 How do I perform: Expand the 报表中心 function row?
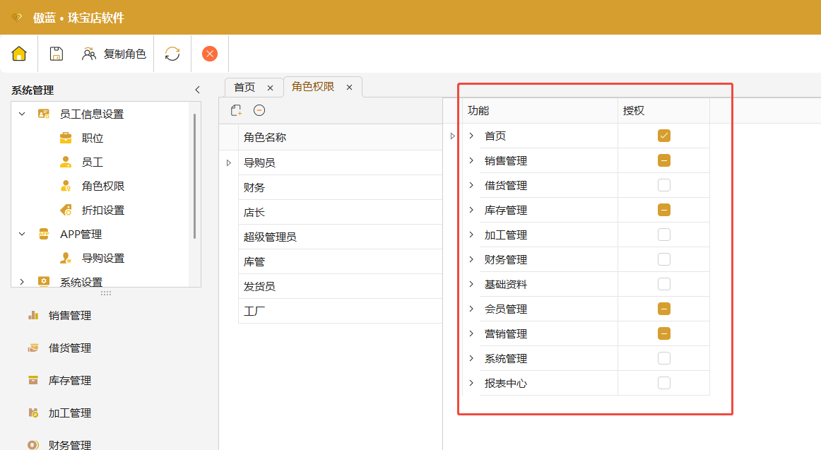click(471, 382)
